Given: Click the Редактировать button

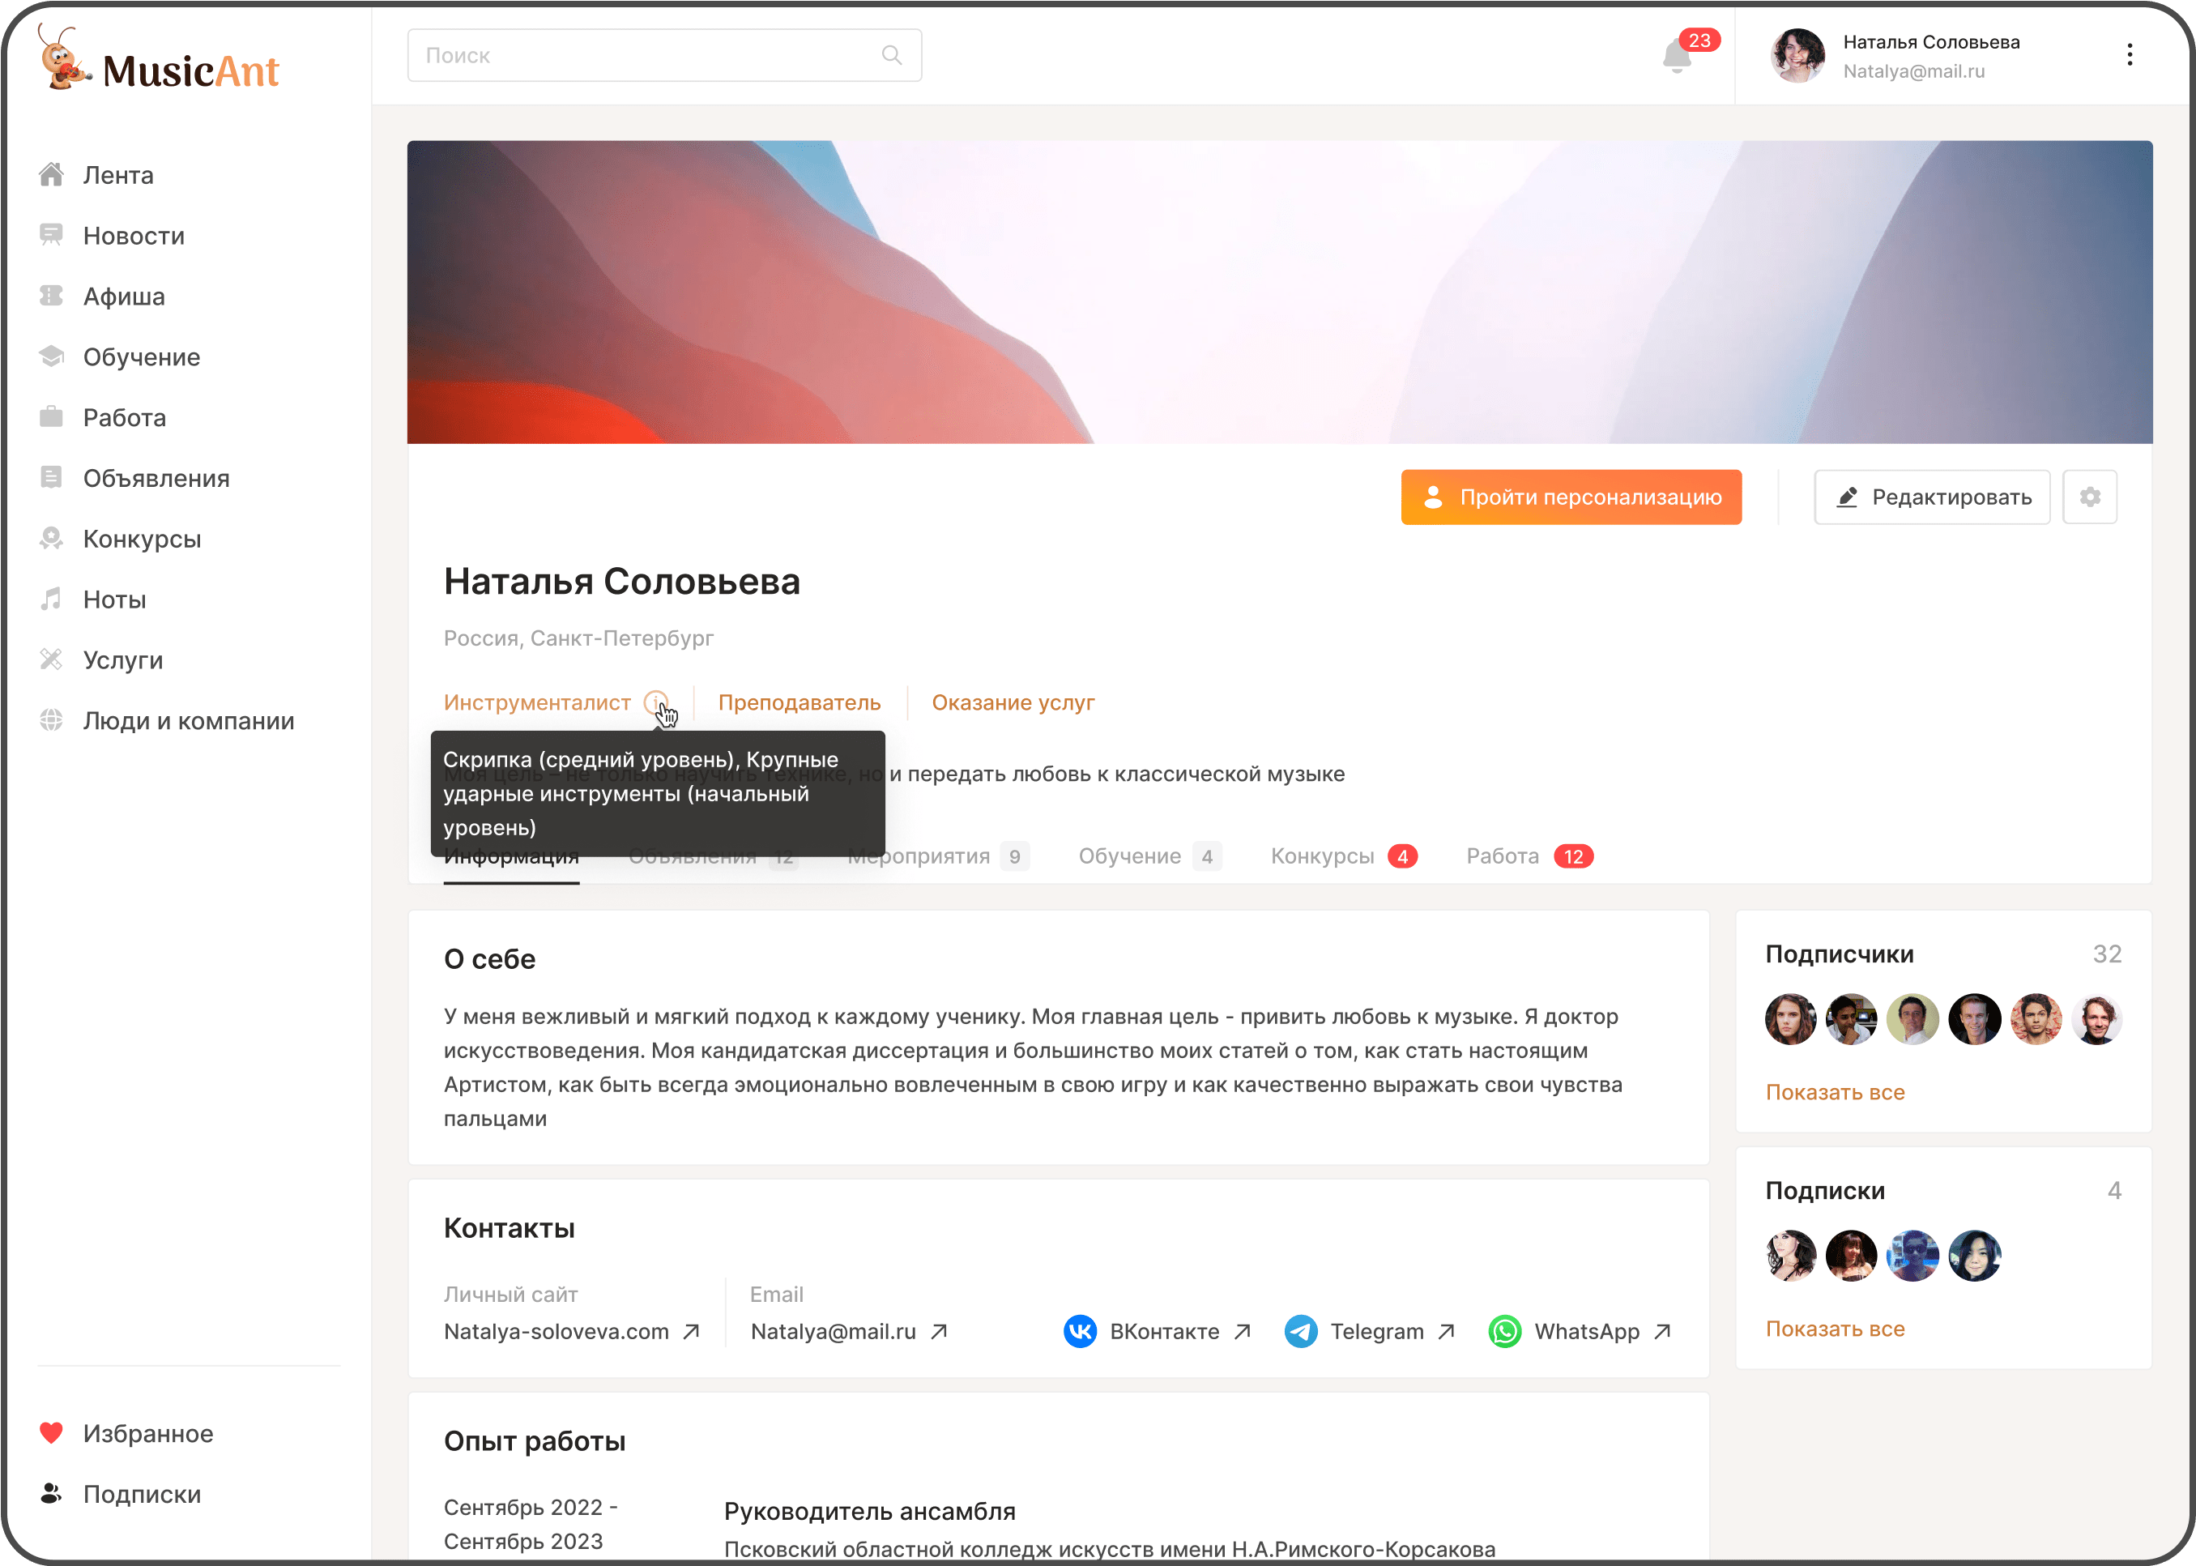Looking at the screenshot, I should point(1932,497).
